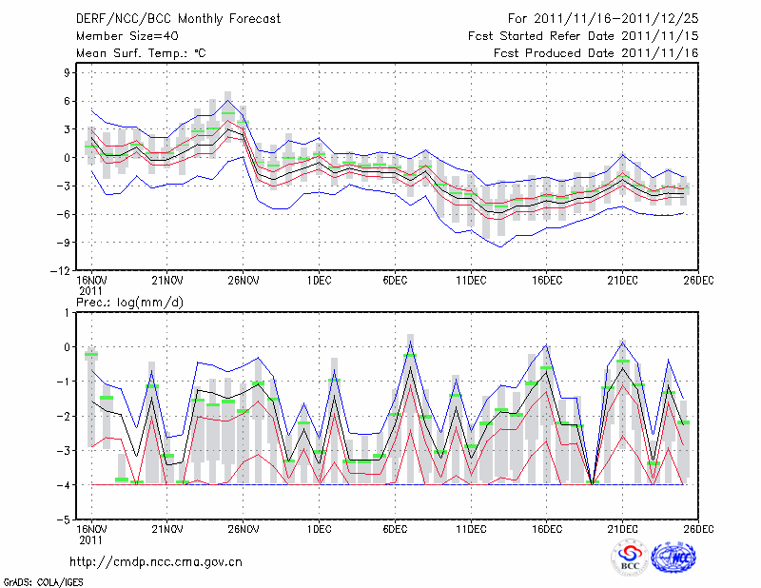Click the -5 label on precipitation y-axis
761x588 pixels.
pos(67,520)
